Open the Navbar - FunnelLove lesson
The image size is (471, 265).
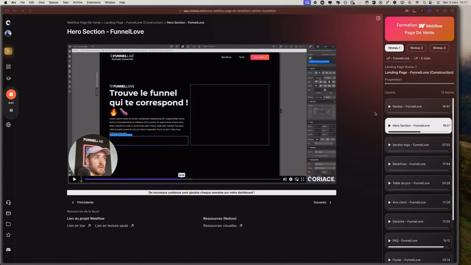418,106
